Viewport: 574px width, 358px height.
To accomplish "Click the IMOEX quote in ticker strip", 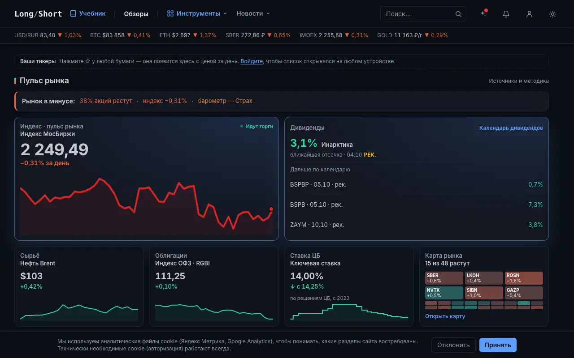I will coord(334,35).
